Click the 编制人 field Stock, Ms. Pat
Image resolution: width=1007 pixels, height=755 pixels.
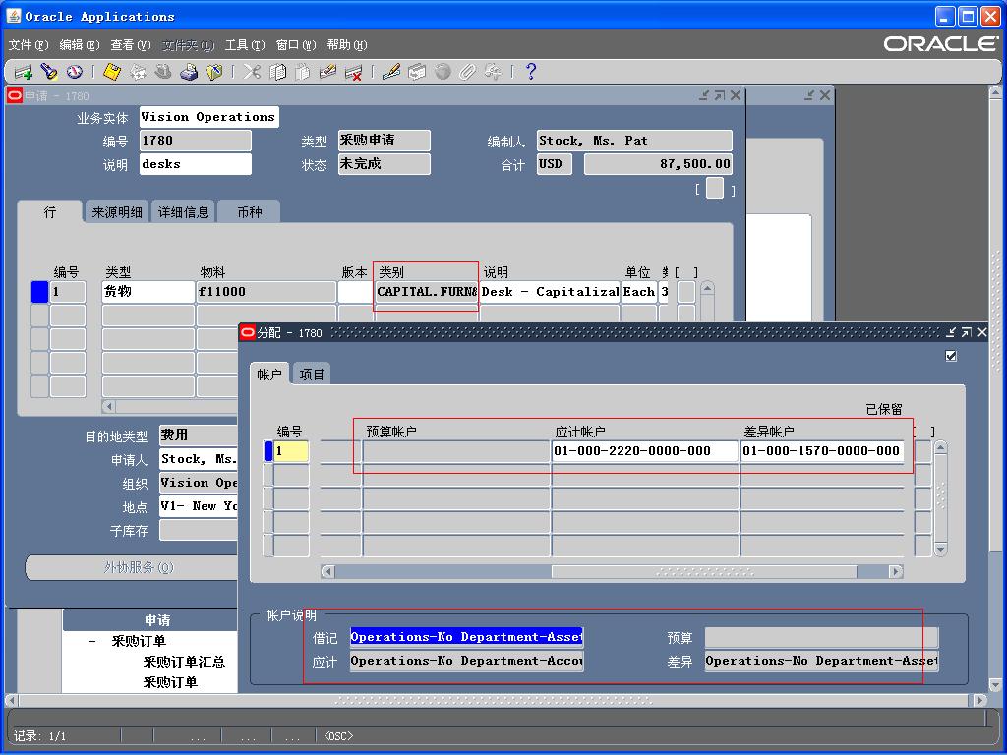[x=634, y=140]
